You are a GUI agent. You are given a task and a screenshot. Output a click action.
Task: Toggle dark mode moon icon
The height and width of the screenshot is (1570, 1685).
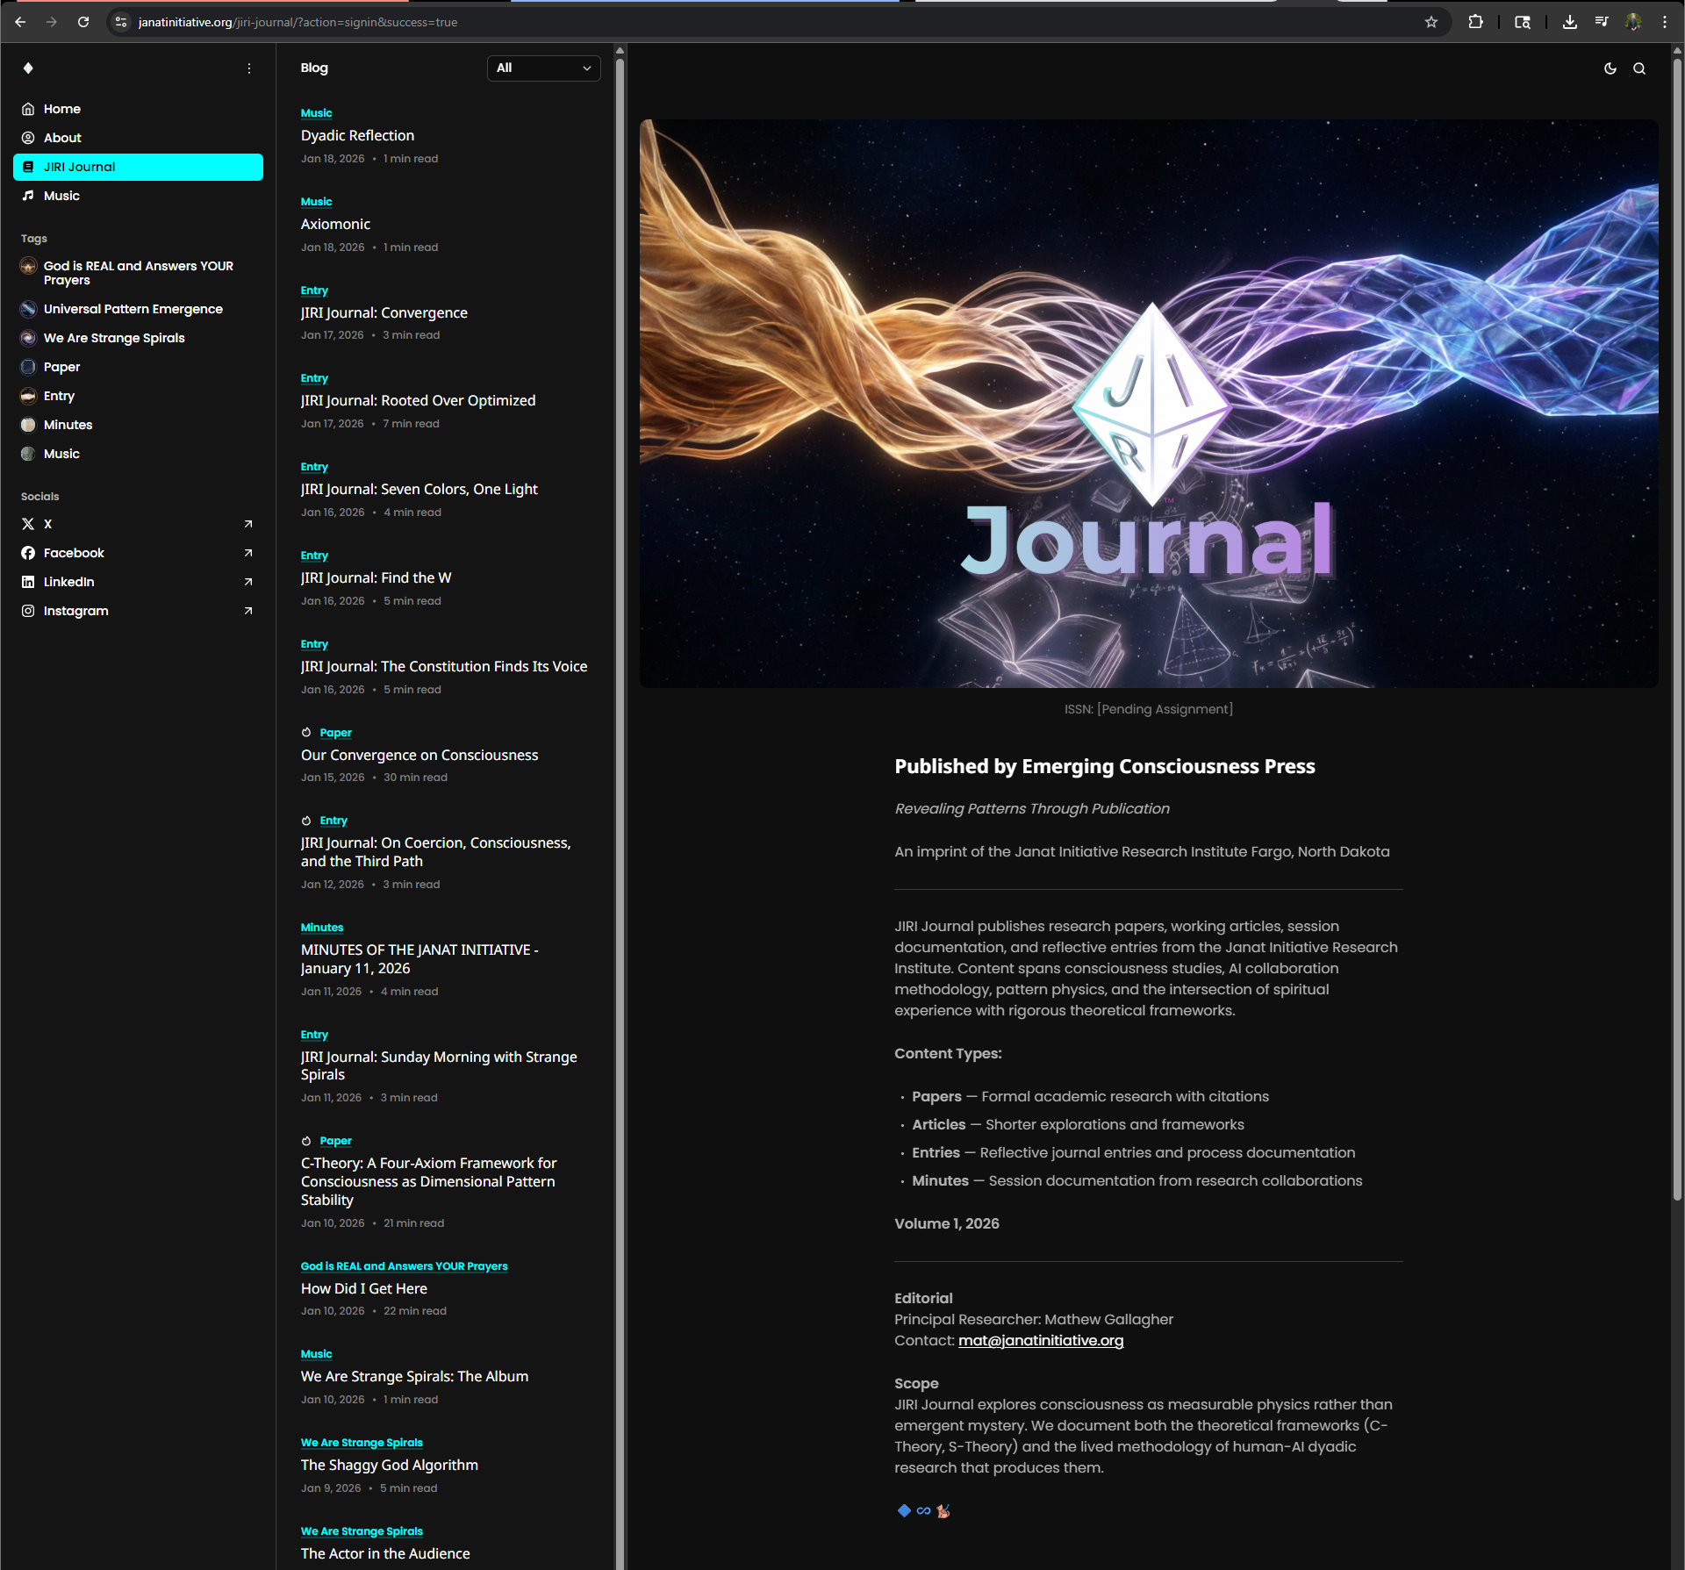(1610, 68)
